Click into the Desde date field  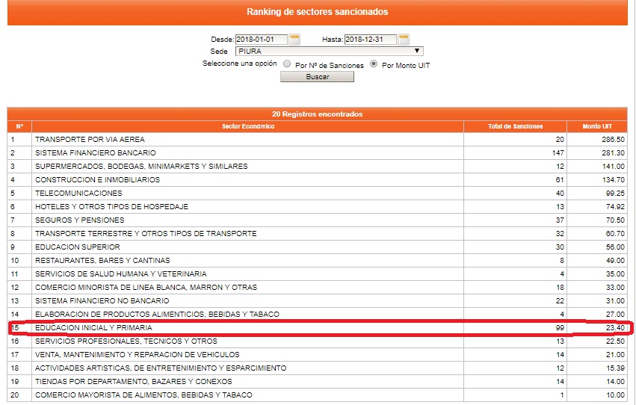tap(261, 39)
